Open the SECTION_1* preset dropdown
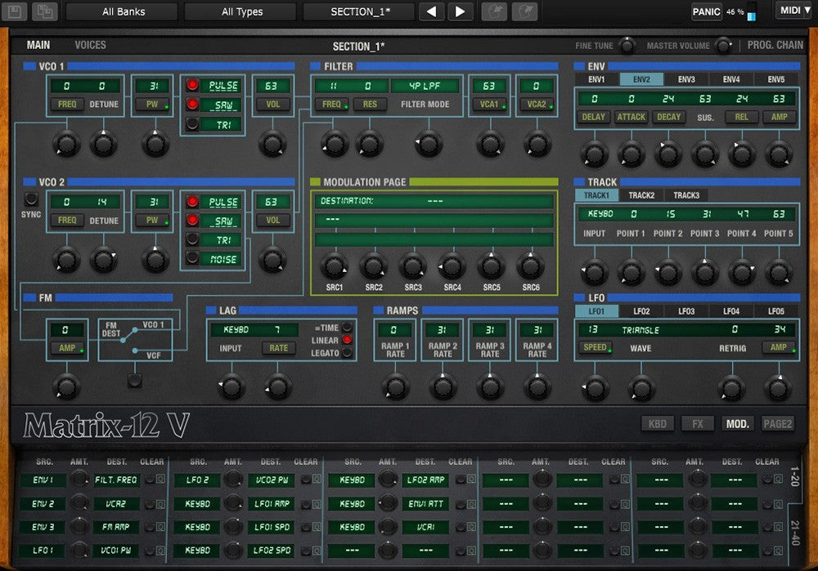Viewport: 818px width, 571px height. click(359, 11)
